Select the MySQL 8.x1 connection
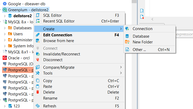The height and width of the screenshot is (109, 193). [21, 52]
